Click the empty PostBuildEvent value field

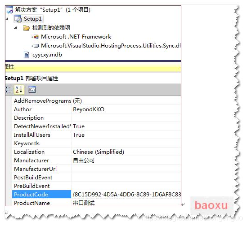click(x=126, y=177)
